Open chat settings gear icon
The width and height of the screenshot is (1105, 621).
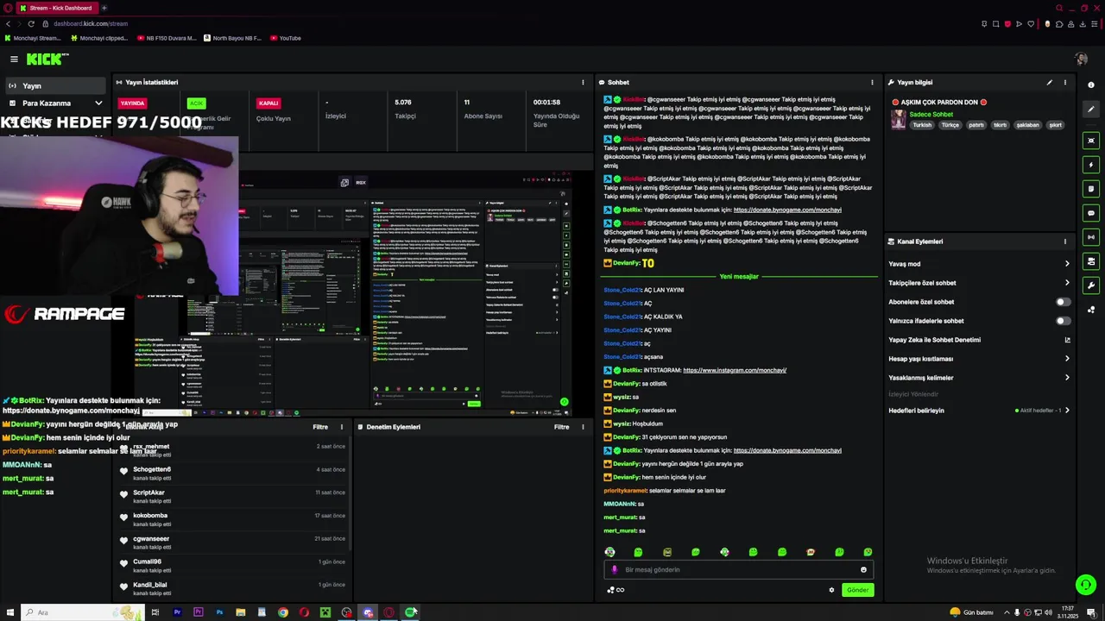(831, 590)
